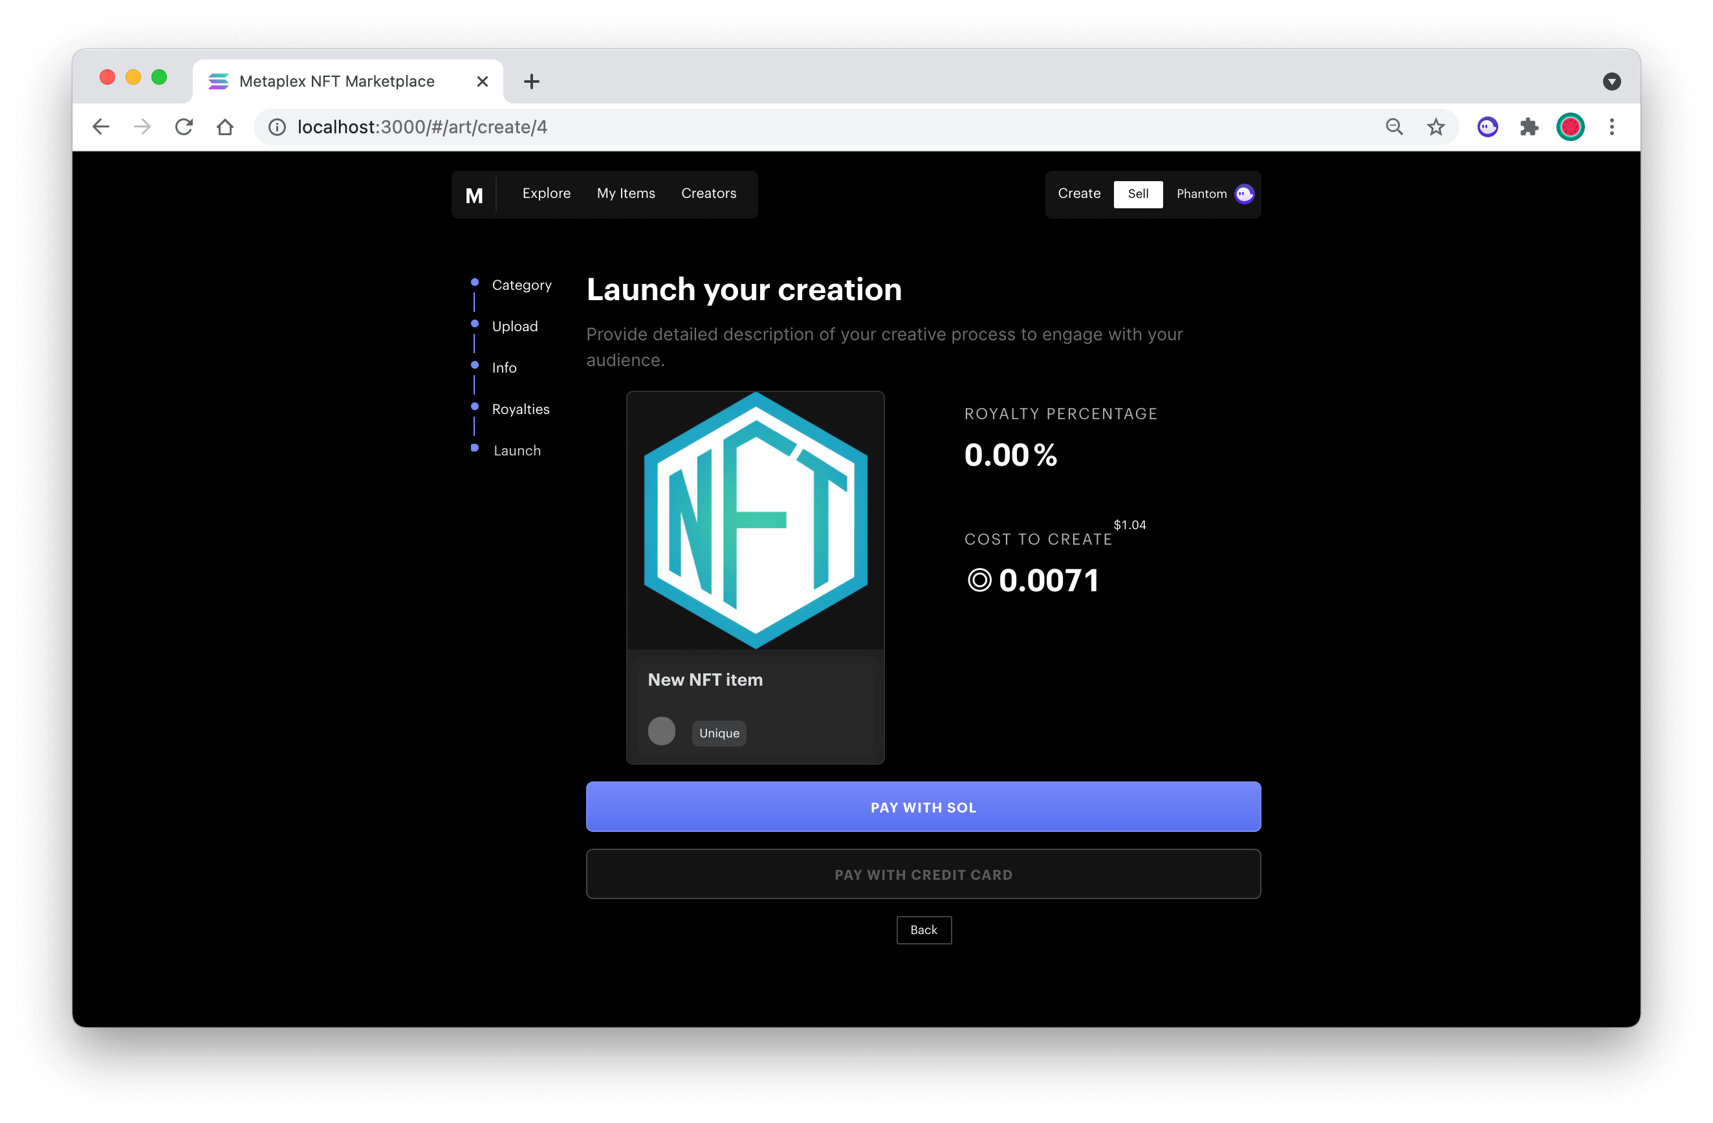Click Pay with SOL button

[x=923, y=807]
